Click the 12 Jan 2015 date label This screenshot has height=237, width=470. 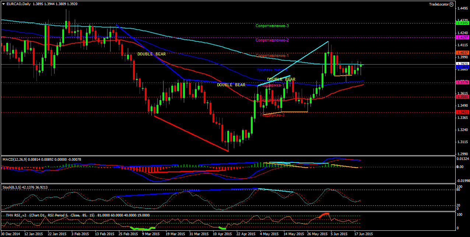34,233
